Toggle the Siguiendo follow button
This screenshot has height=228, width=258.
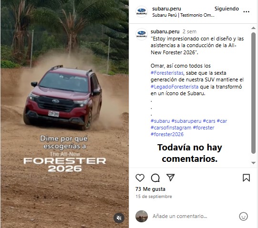click(x=227, y=9)
